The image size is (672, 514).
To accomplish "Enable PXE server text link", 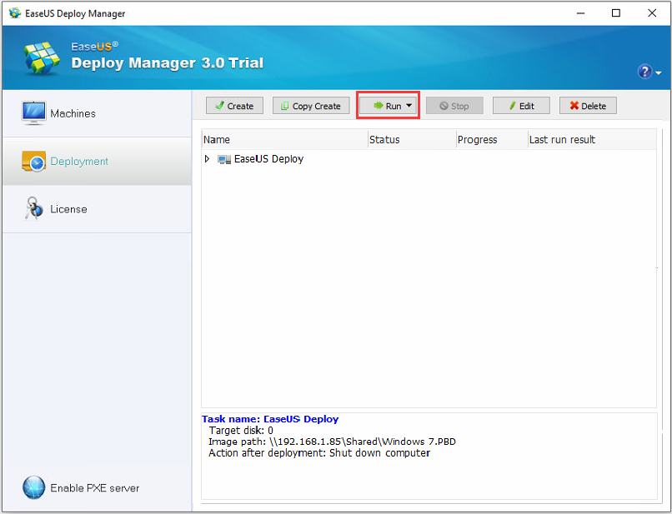I will (x=95, y=488).
